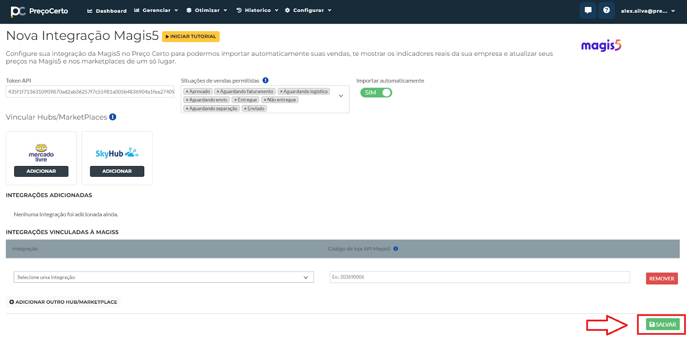Expand the sales situations dropdown arrow
Image resolution: width=687 pixels, height=341 pixels.
coord(341,96)
